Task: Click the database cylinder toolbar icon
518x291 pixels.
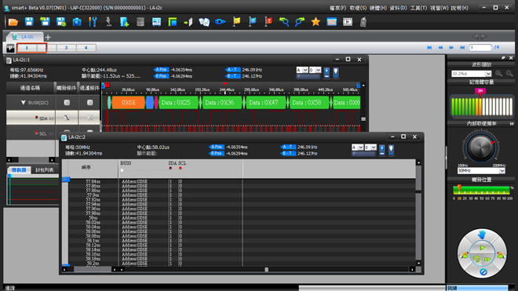Action: click(140, 22)
